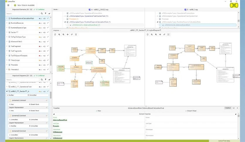Expand the SectionTT element row

pyautogui.click(x=7, y=32)
